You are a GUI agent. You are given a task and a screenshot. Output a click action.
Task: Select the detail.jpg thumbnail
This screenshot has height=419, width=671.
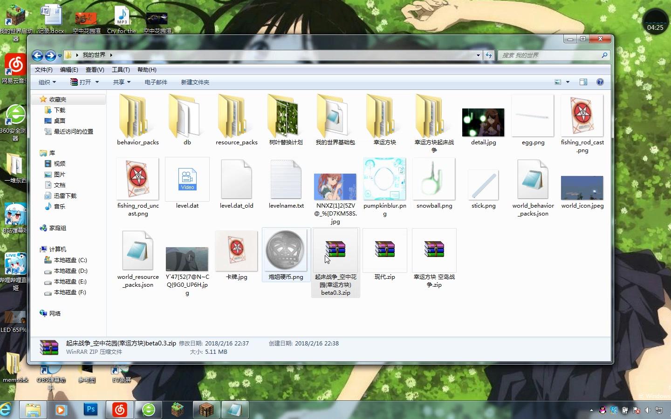483,122
